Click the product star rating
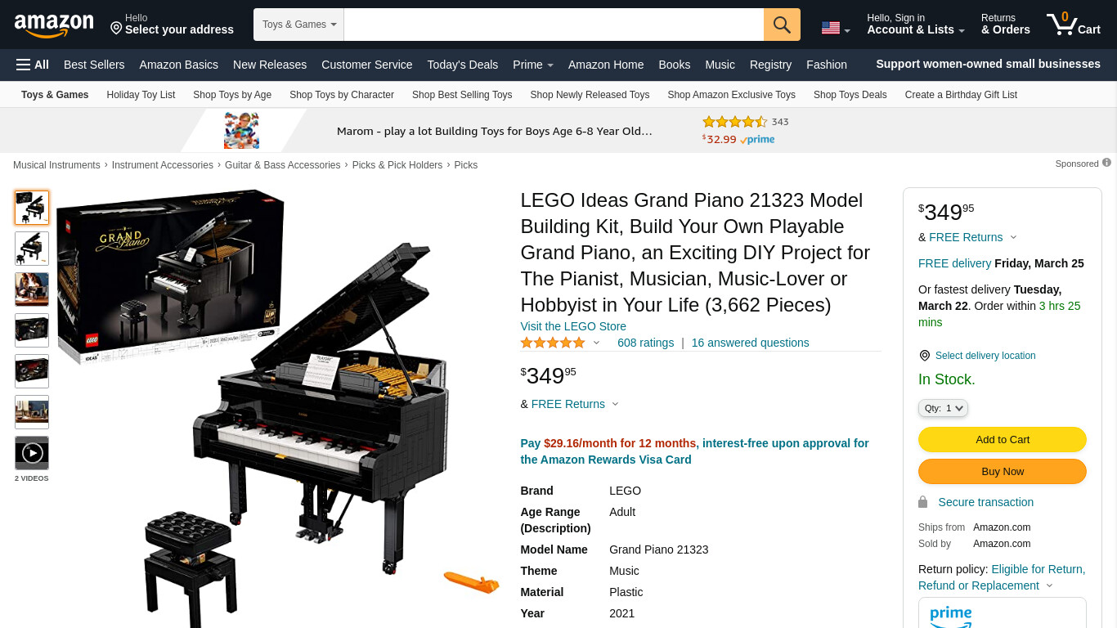Image resolution: width=1117 pixels, height=628 pixels. point(553,343)
